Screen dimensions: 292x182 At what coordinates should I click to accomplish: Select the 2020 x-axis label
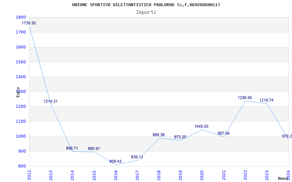[202, 175]
